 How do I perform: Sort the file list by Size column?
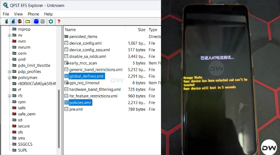[141, 30]
